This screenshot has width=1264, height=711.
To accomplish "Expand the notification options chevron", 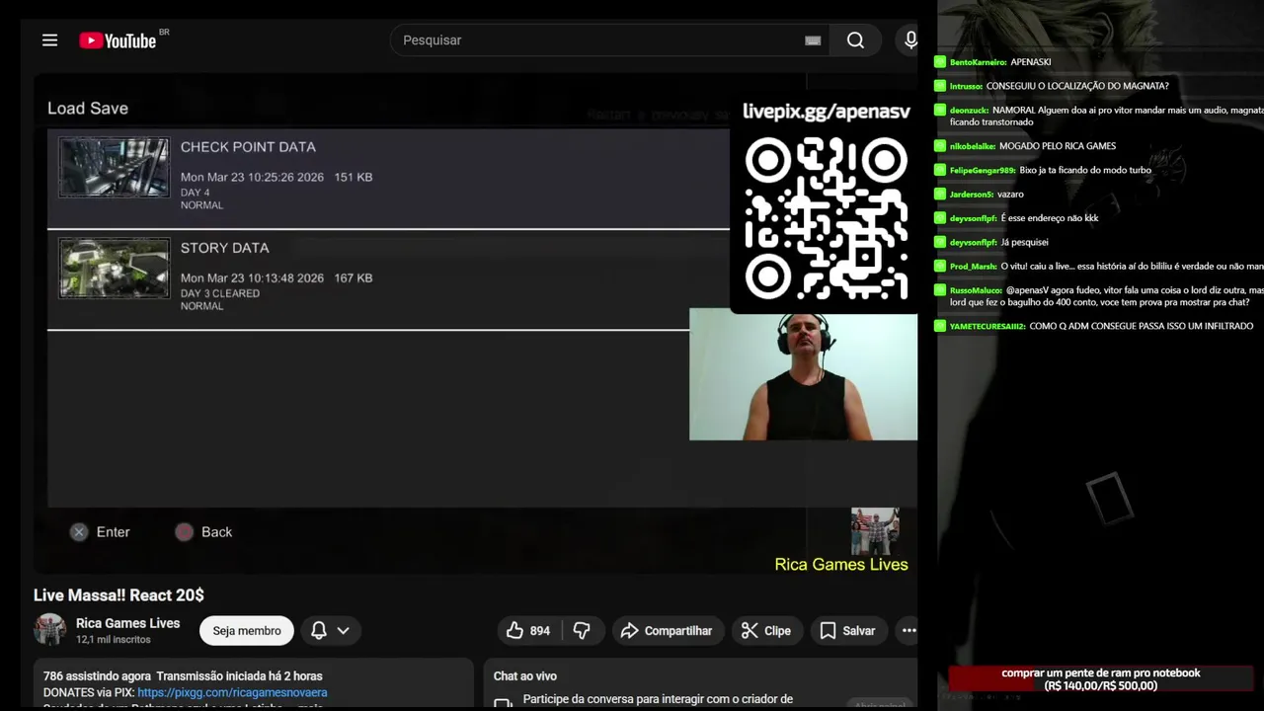I will point(343,630).
